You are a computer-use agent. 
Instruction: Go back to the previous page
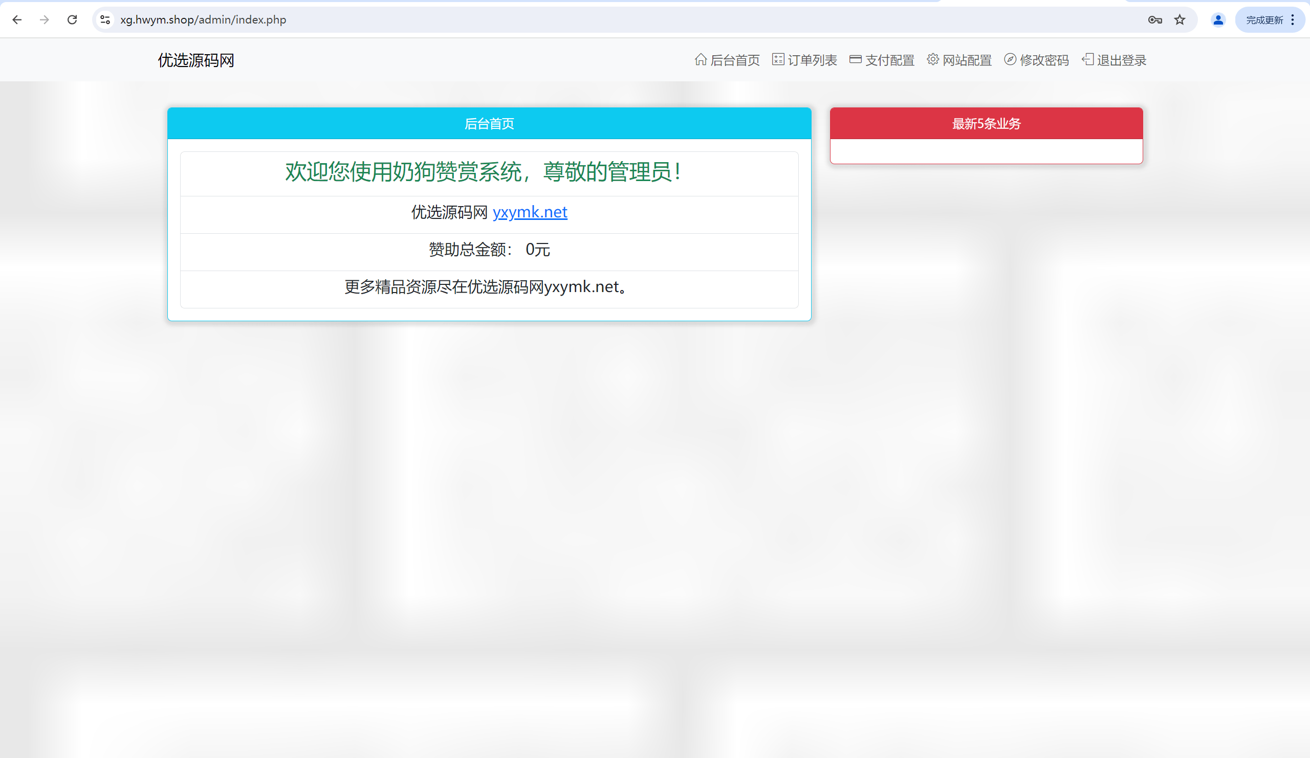point(17,20)
